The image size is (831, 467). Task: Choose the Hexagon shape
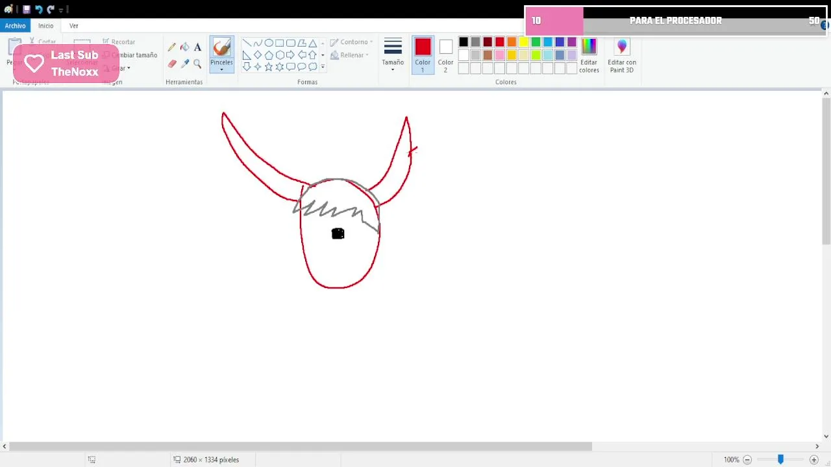click(280, 55)
